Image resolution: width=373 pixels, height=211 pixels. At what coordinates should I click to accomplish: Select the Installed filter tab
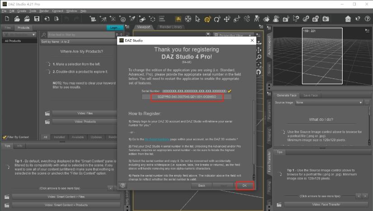tap(59, 137)
